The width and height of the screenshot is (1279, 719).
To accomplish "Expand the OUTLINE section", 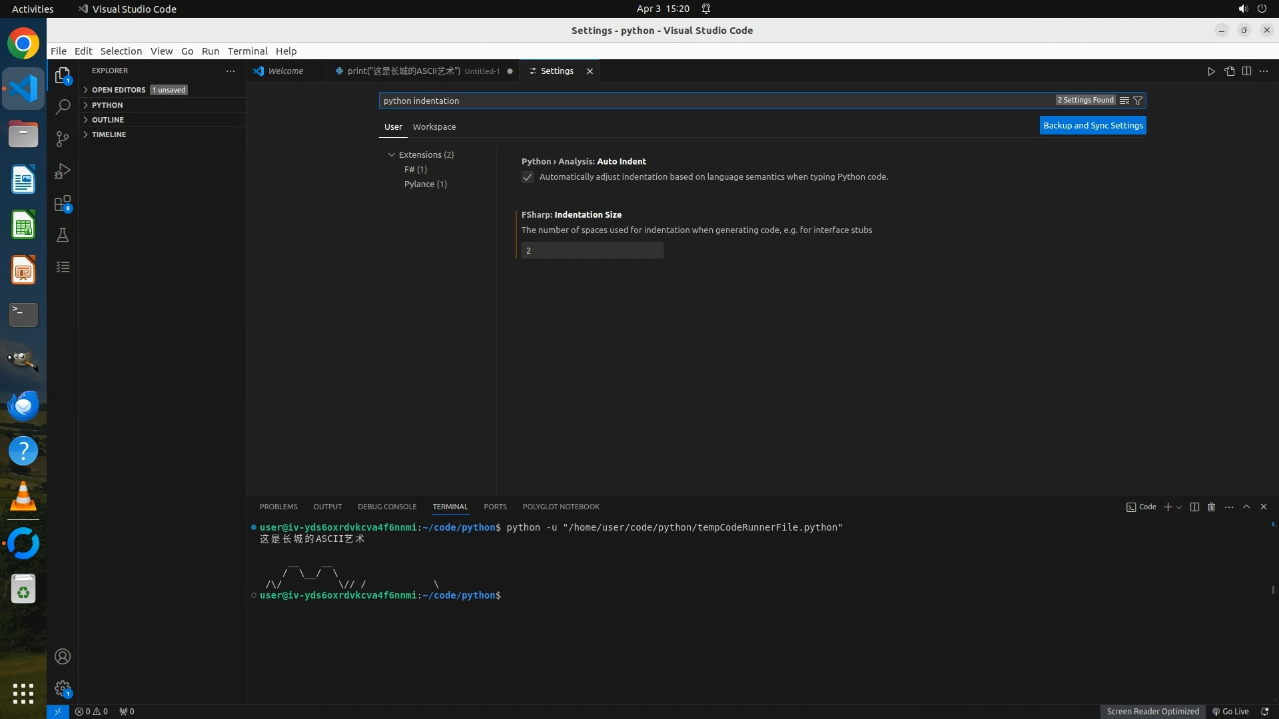I will tap(108, 120).
